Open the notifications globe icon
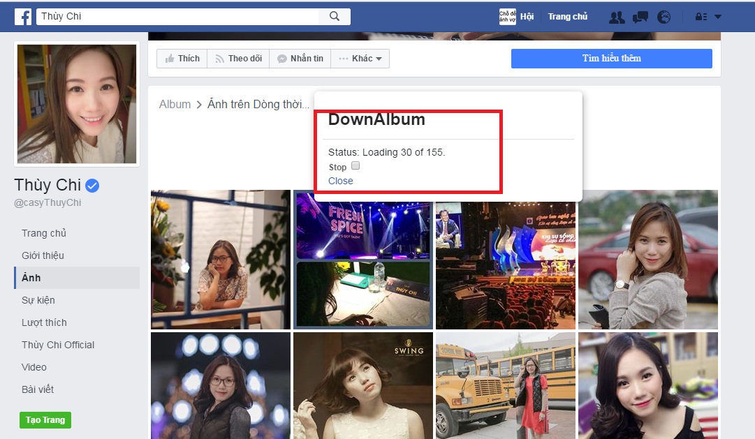 664,16
